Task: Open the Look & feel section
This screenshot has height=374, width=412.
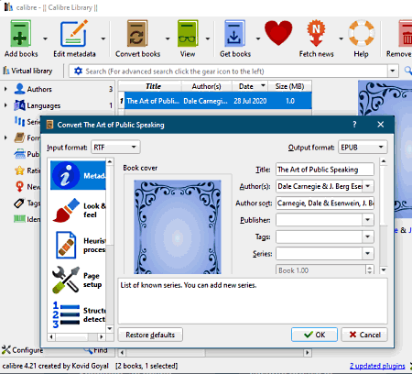Action: point(78,210)
